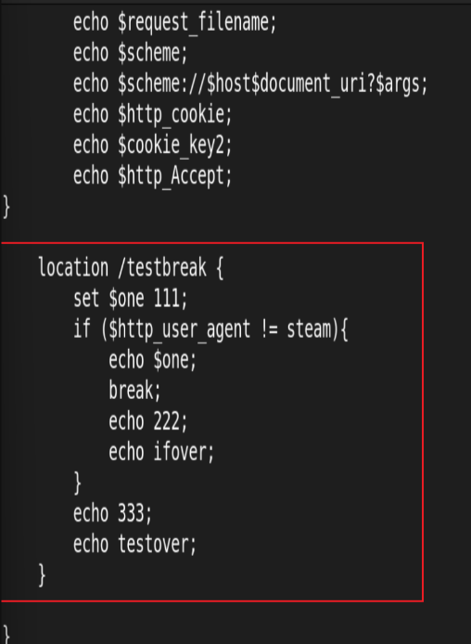Viewport: 471px width, 644px height.
Task: Place cursor on set $one 111
Action: [130, 299]
